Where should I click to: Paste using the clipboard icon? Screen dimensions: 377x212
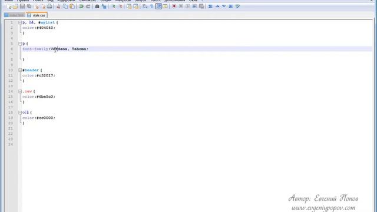[72, 6]
